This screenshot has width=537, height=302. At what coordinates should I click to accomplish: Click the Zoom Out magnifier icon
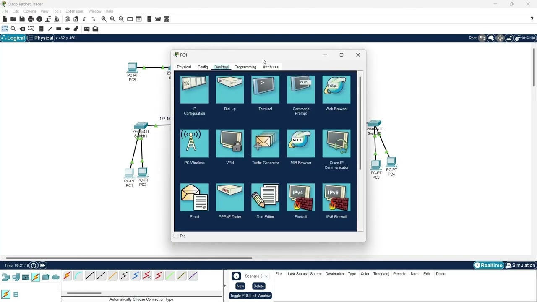121,19
